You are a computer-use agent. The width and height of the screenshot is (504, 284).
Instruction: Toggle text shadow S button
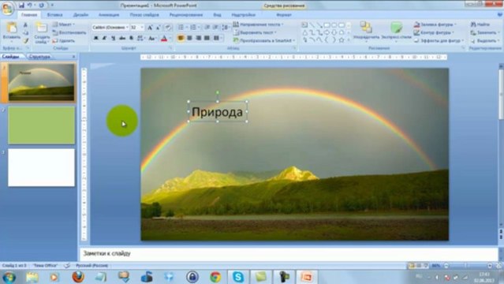pos(131,39)
